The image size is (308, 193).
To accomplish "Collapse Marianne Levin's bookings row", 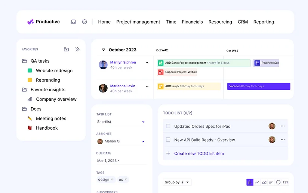I will coord(147,86).
